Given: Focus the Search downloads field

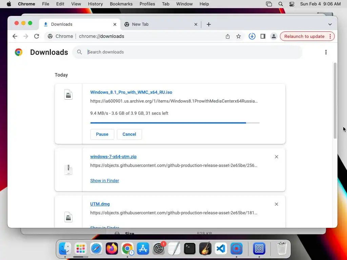Looking at the screenshot, I should click(x=187, y=52).
